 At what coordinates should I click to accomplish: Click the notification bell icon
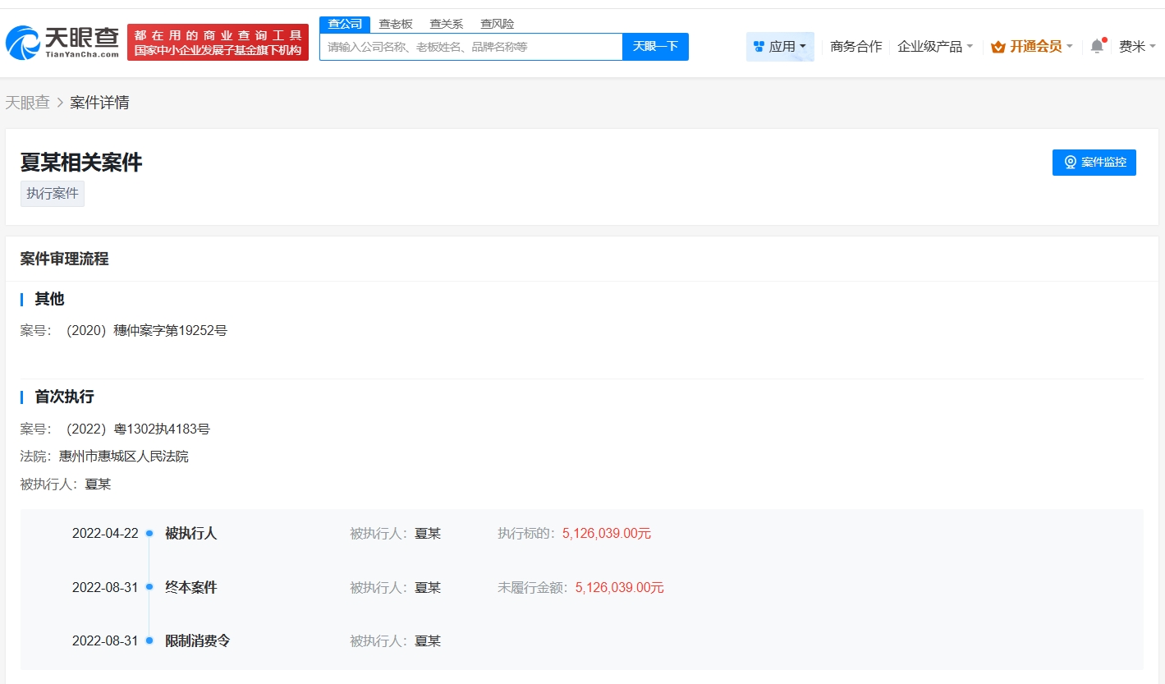pyautogui.click(x=1097, y=47)
